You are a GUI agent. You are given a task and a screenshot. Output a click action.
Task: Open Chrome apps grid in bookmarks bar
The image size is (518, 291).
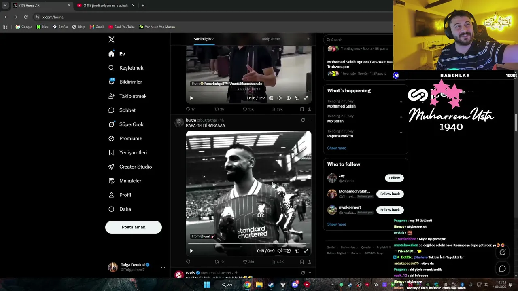click(5, 27)
